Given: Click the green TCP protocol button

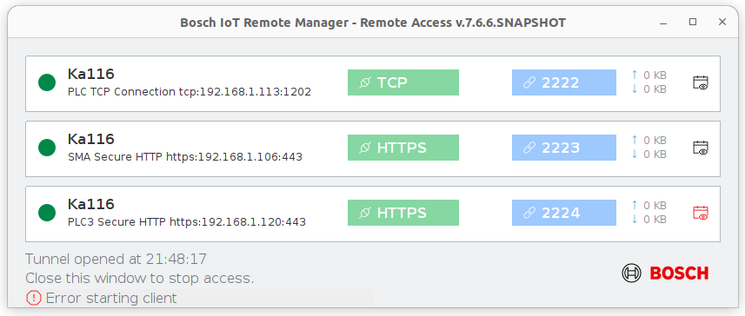Looking at the screenshot, I should (x=402, y=82).
